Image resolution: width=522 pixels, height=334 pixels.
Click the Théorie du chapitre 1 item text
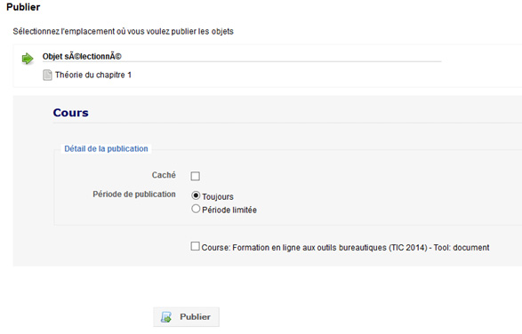tap(93, 75)
